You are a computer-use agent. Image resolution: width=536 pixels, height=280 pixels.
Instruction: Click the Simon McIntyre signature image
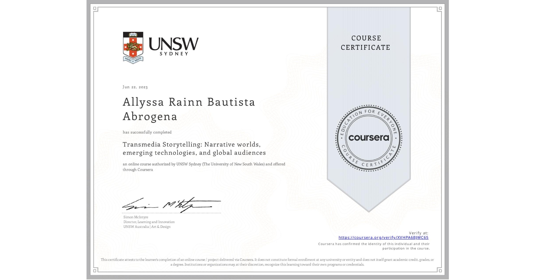(171, 205)
